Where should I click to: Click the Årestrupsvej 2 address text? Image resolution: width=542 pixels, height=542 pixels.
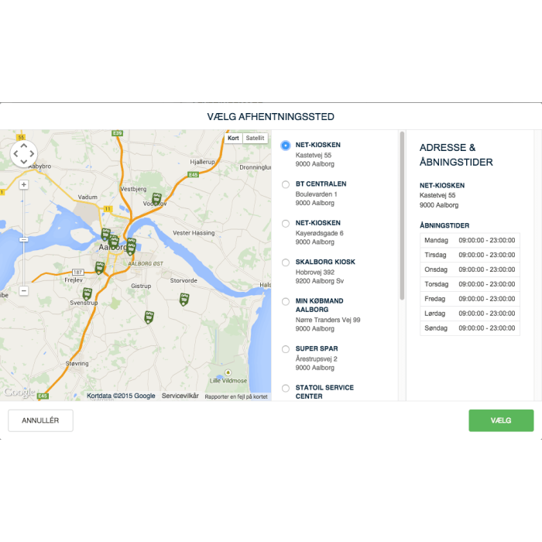click(x=316, y=359)
